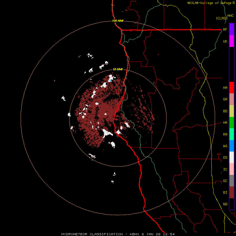This screenshot has height=236, width=236.
Task: Click the 'ND' legend label
Action: coord(225,204)
